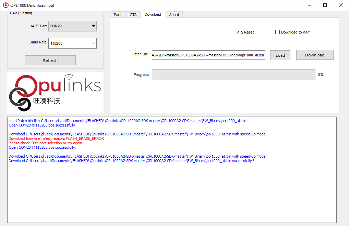Click the Refresh button
The image size is (349, 226).
(50, 61)
